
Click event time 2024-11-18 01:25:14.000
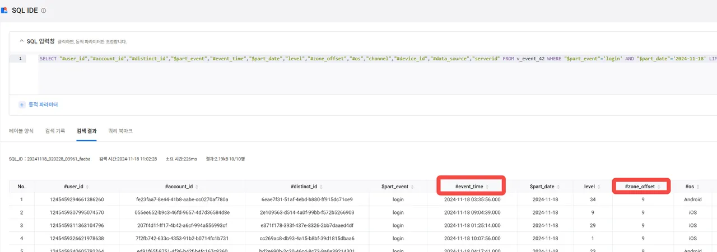[472, 226]
